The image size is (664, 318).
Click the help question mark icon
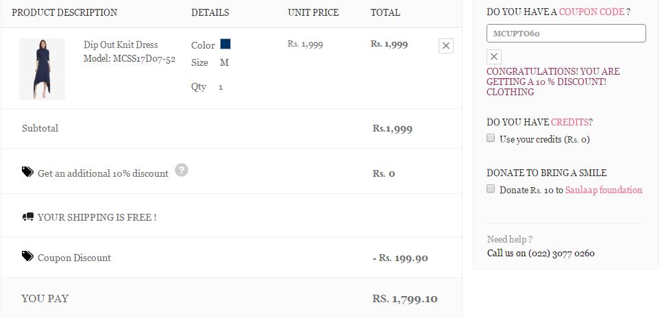(181, 170)
